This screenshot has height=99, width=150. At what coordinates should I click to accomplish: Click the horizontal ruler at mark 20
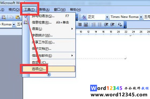click(x=118, y=32)
